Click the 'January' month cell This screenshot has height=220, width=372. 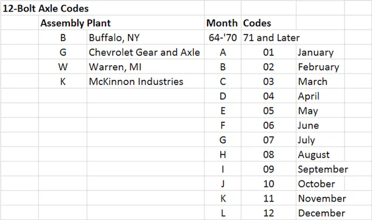pyautogui.click(x=316, y=52)
